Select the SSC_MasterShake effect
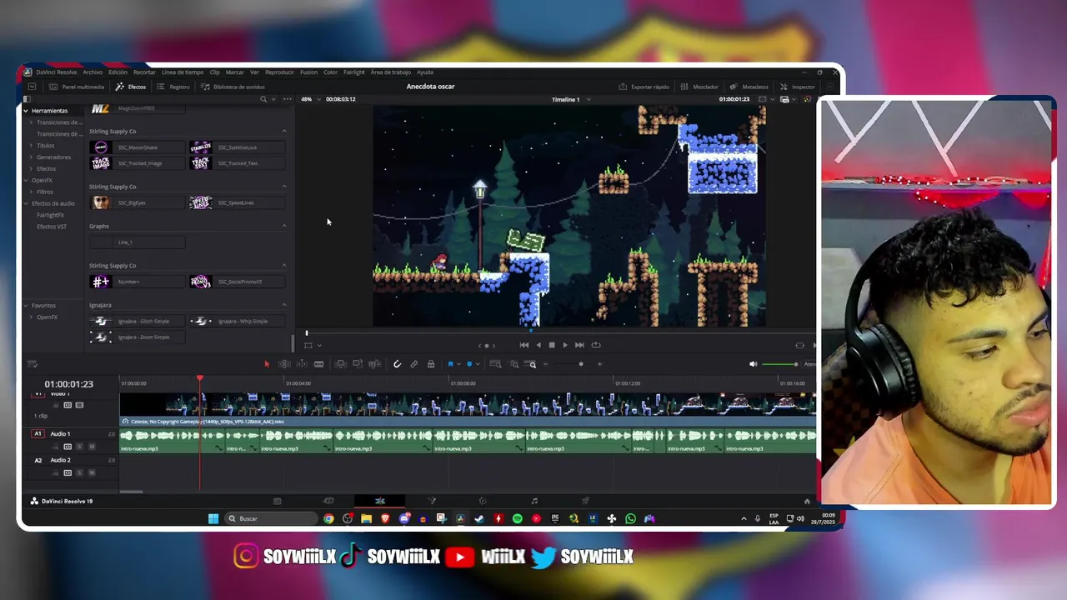The height and width of the screenshot is (600, 1067). (137, 147)
